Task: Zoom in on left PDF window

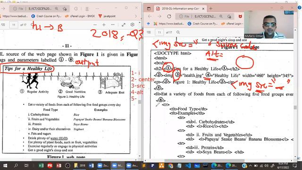Action: pos(104,25)
